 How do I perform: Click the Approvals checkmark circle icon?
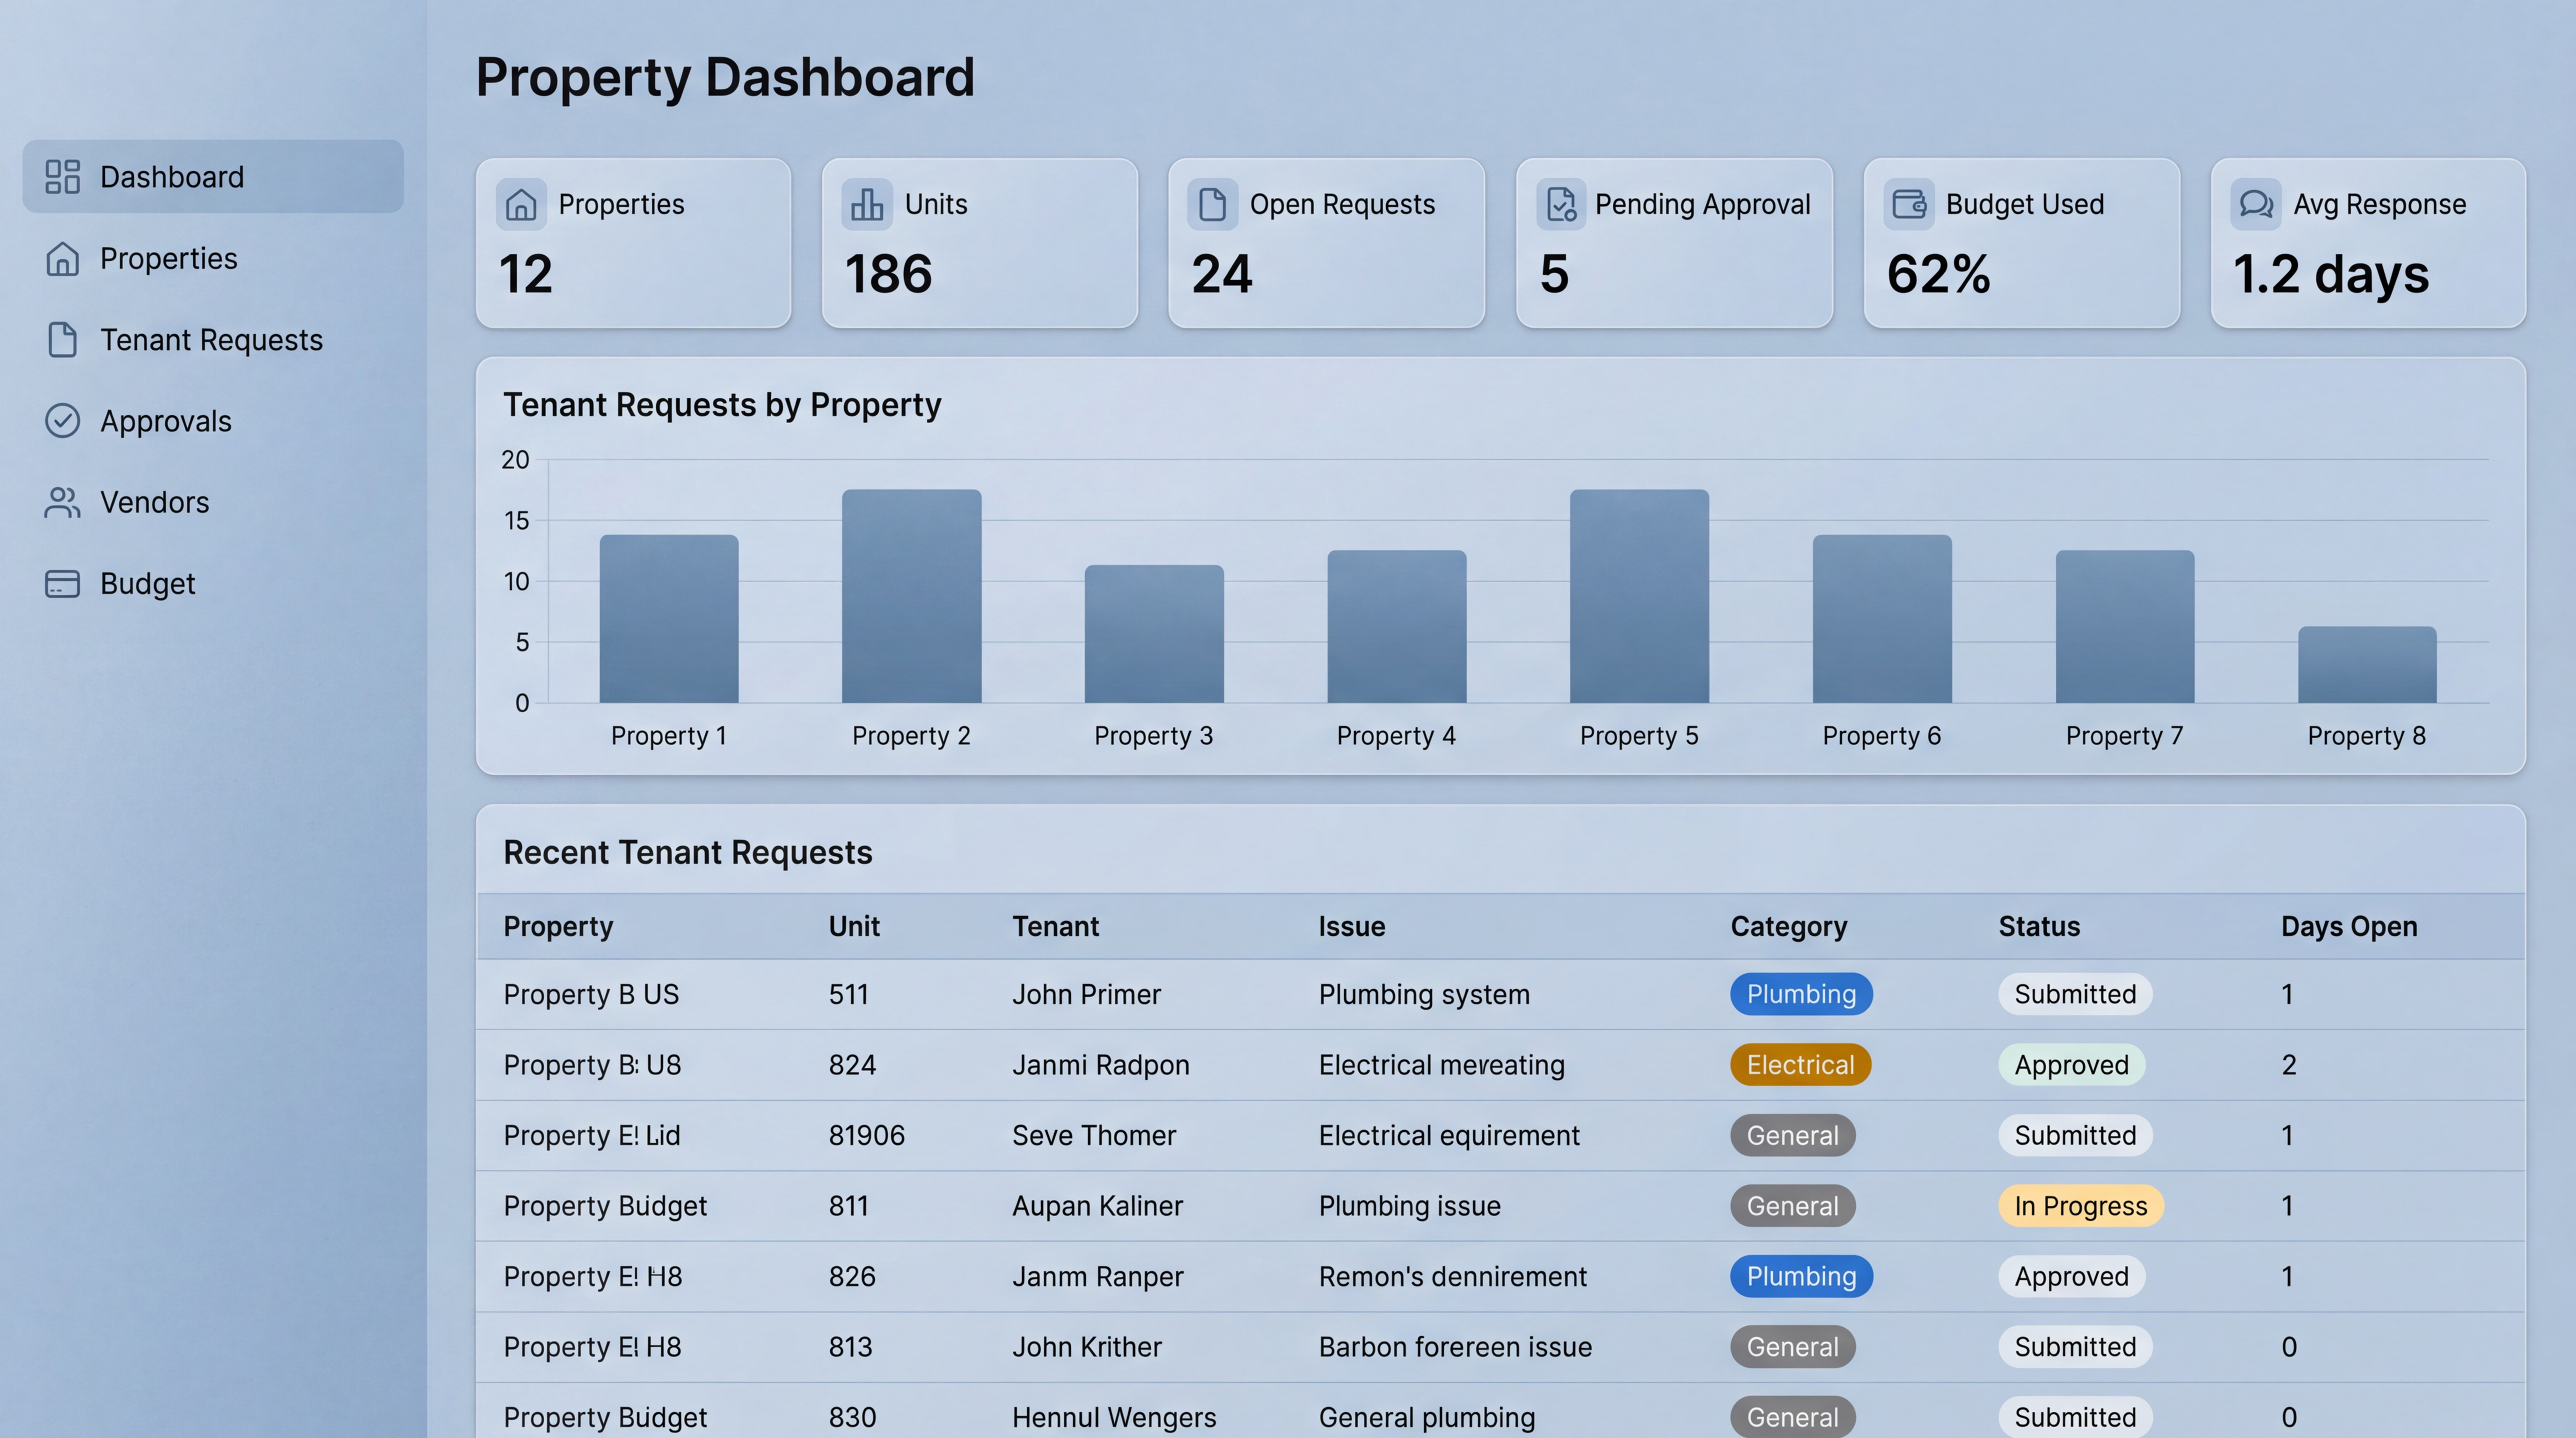[x=62, y=421]
